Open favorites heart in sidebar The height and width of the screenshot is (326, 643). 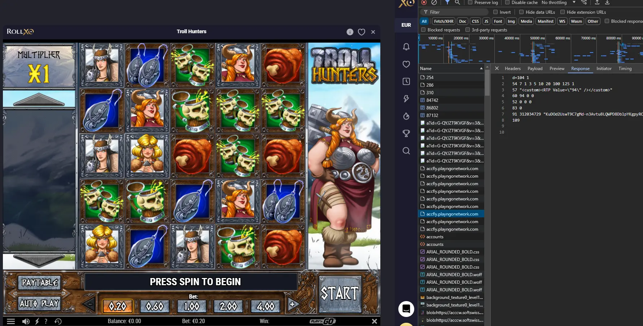[x=406, y=64]
